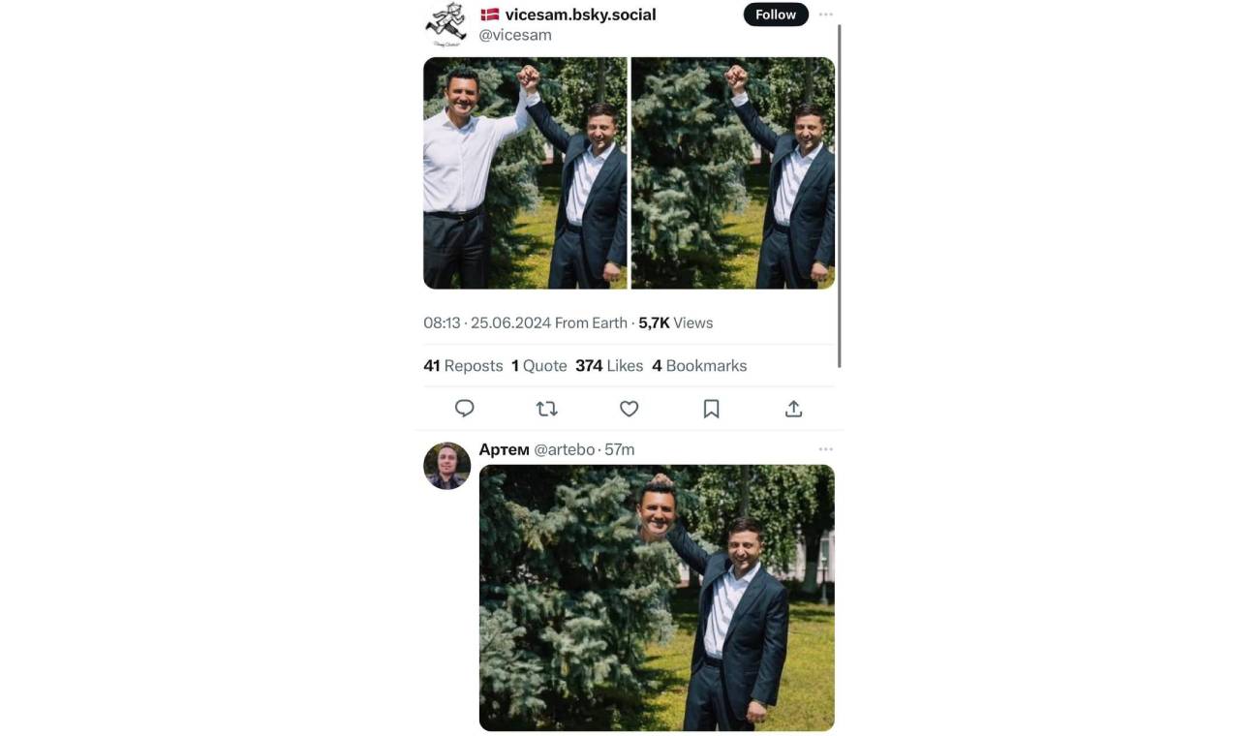Open Артем's profile avatar
The width and height of the screenshot is (1259, 736).
coord(446,466)
